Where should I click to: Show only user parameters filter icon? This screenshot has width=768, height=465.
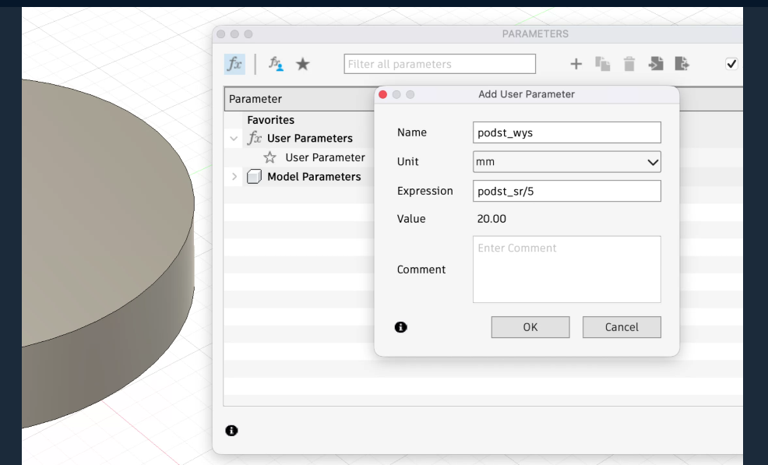276,64
